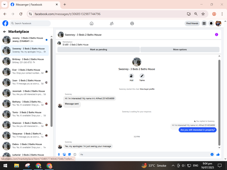Viewport: 227px width, 170px height.
Task: Click the 'Yes, my apologies' message from Sweeney
Action: pos(88,146)
